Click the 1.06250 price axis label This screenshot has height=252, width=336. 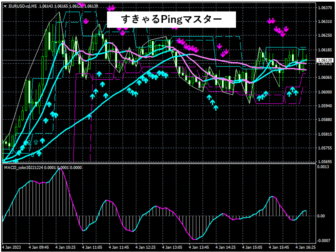[x=325, y=36]
